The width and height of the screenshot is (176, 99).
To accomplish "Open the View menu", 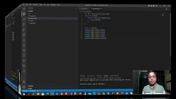I will [41, 5].
